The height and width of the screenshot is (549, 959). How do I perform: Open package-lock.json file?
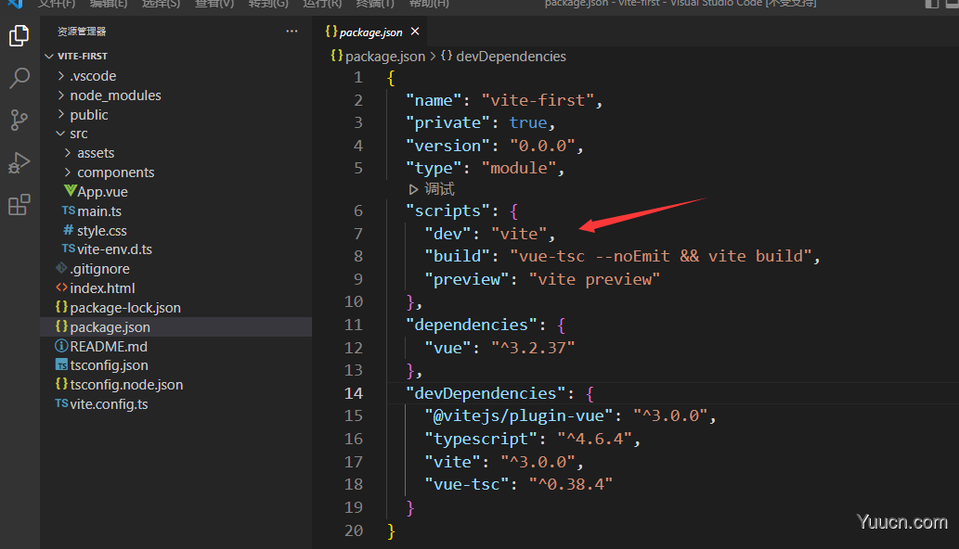pyautogui.click(x=125, y=308)
